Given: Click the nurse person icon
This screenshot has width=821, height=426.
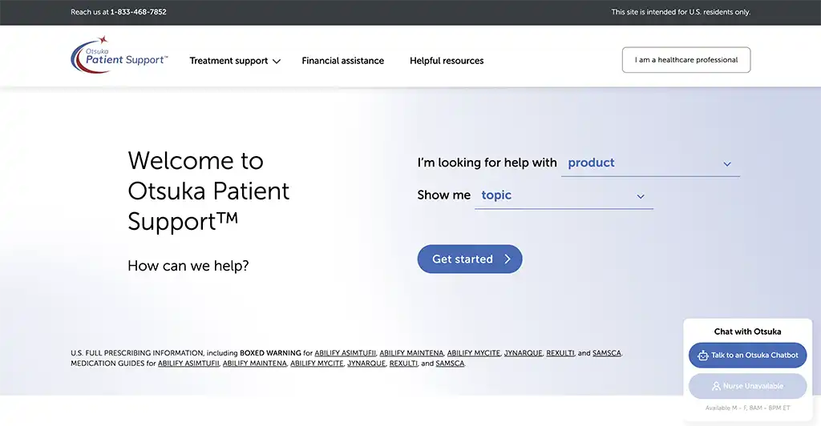Looking at the screenshot, I should (x=716, y=386).
